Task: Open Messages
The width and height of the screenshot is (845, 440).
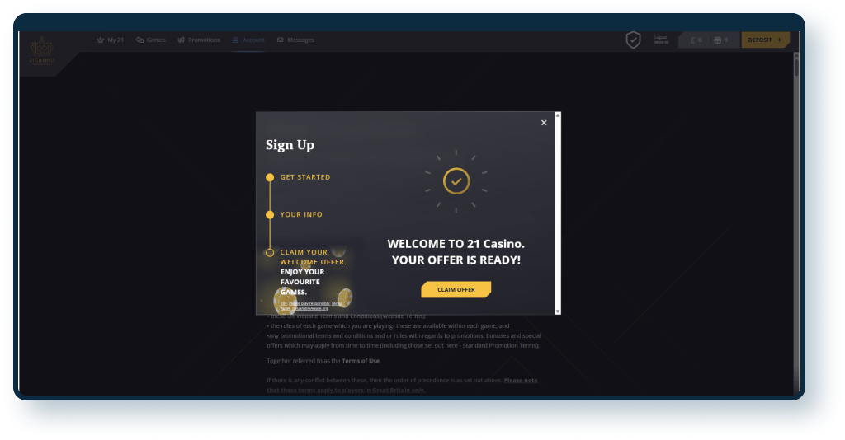Action: coord(295,40)
